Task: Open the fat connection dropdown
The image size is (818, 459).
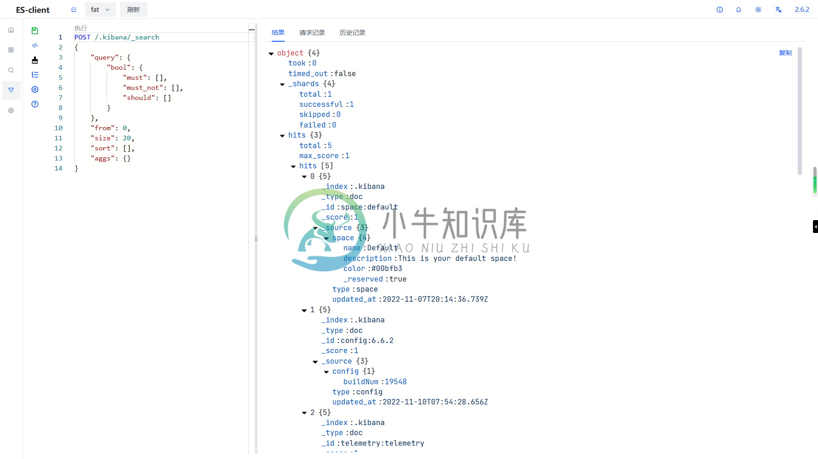Action: coord(101,10)
